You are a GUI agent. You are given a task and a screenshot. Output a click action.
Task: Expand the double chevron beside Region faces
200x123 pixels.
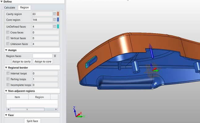point(55,56)
